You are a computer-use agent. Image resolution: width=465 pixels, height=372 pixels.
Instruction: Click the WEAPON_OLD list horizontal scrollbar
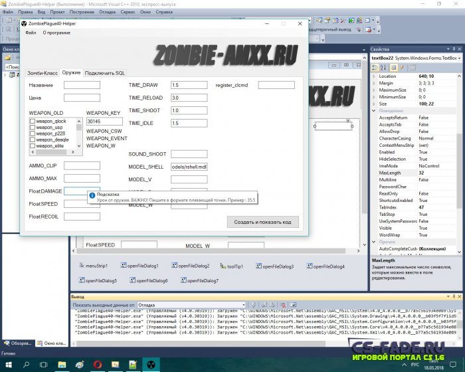click(52, 152)
